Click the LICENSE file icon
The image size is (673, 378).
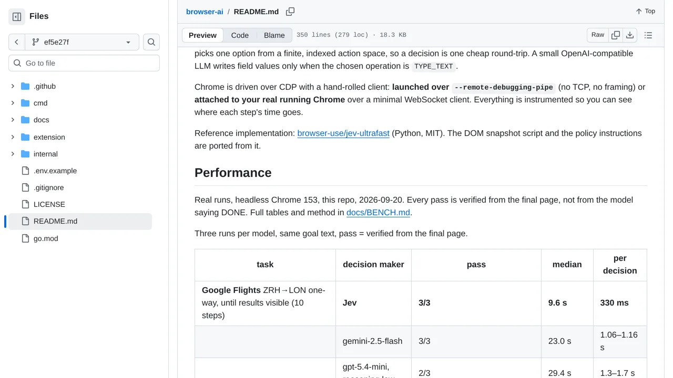pyautogui.click(x=25, y=204)
